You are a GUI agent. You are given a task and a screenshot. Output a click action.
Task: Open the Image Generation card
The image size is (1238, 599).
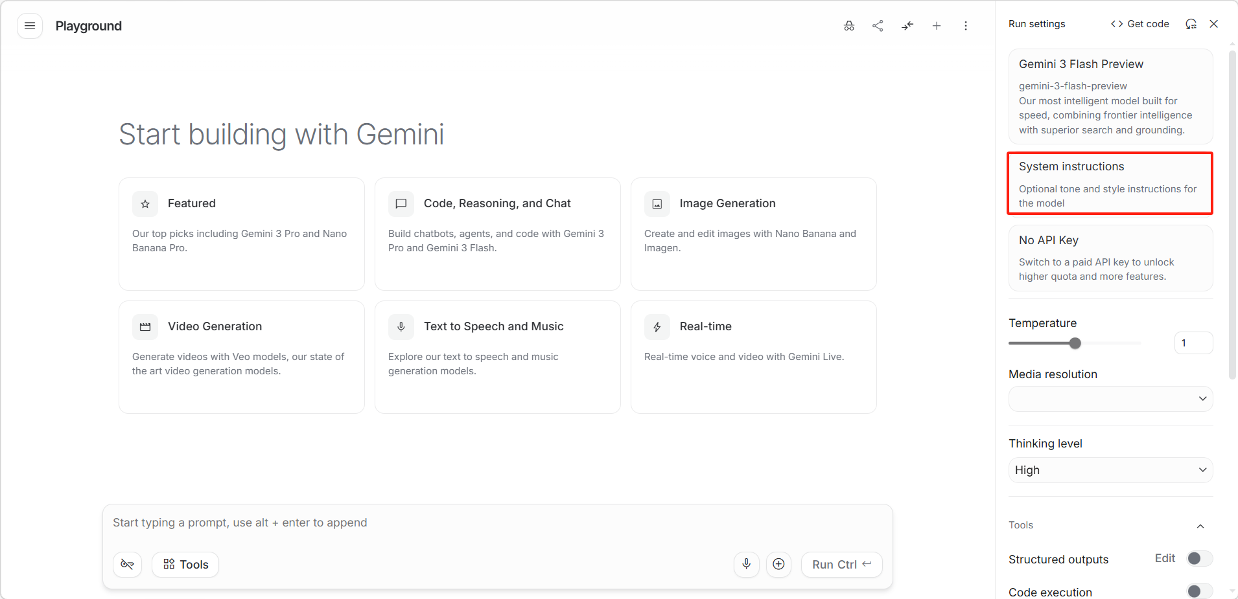754,234
